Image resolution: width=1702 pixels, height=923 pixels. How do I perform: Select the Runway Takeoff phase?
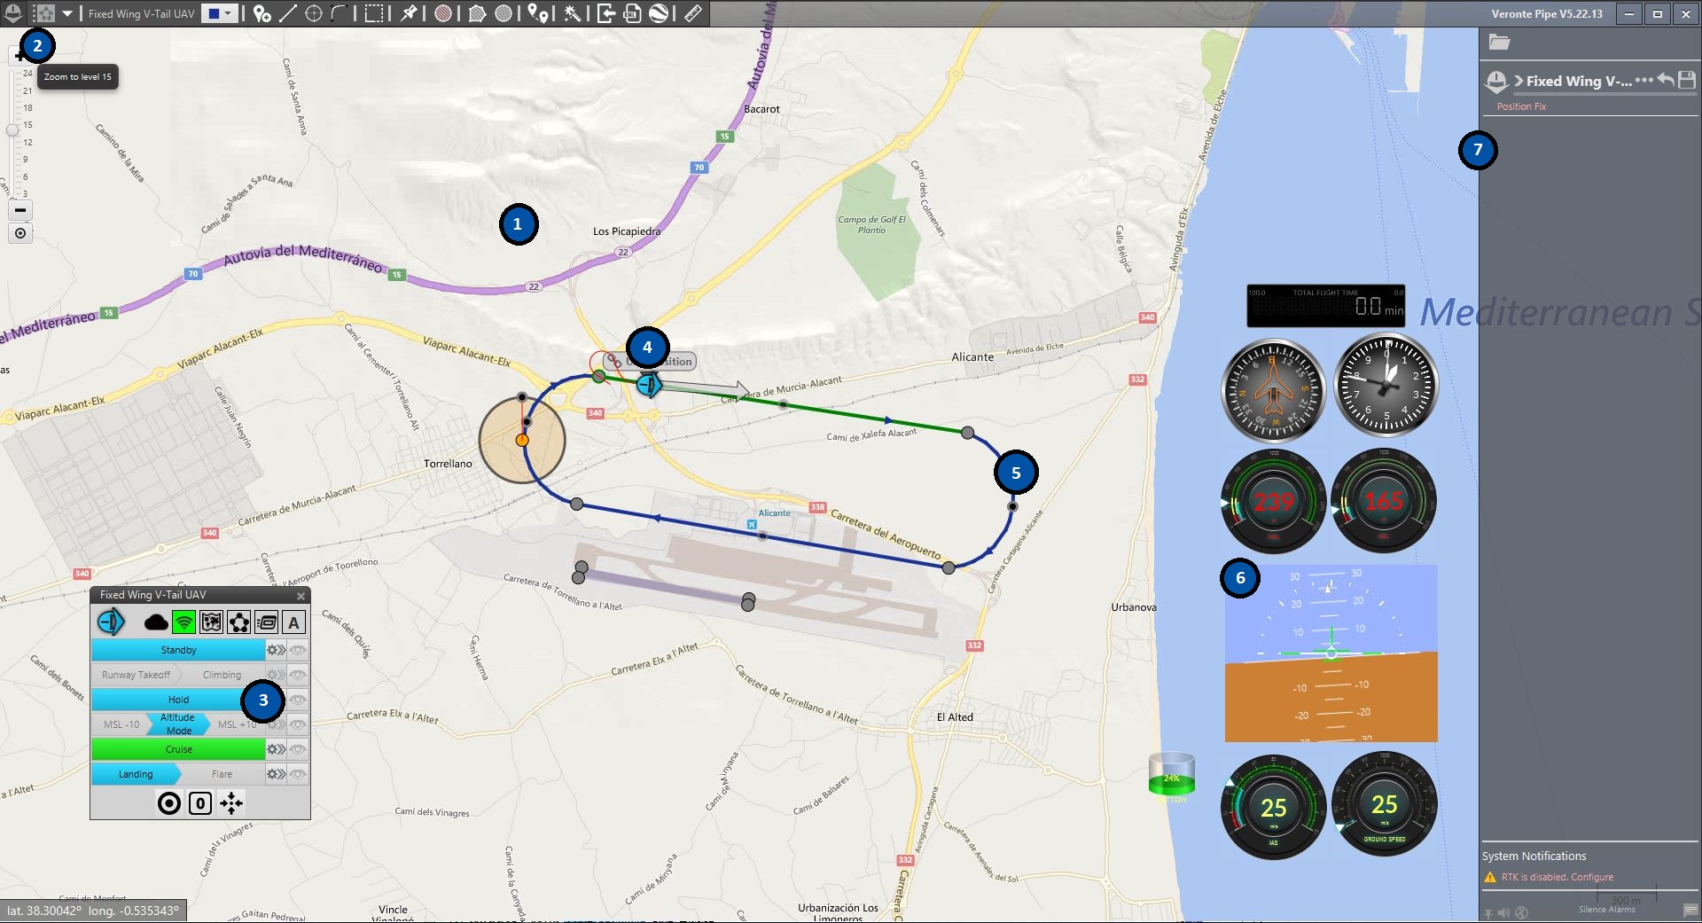(x=136, y=675)
